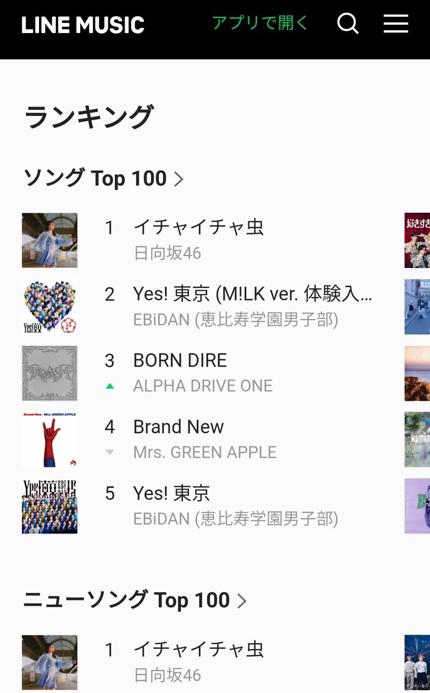Open Brand New red hand album artwork

pos(50,440)
